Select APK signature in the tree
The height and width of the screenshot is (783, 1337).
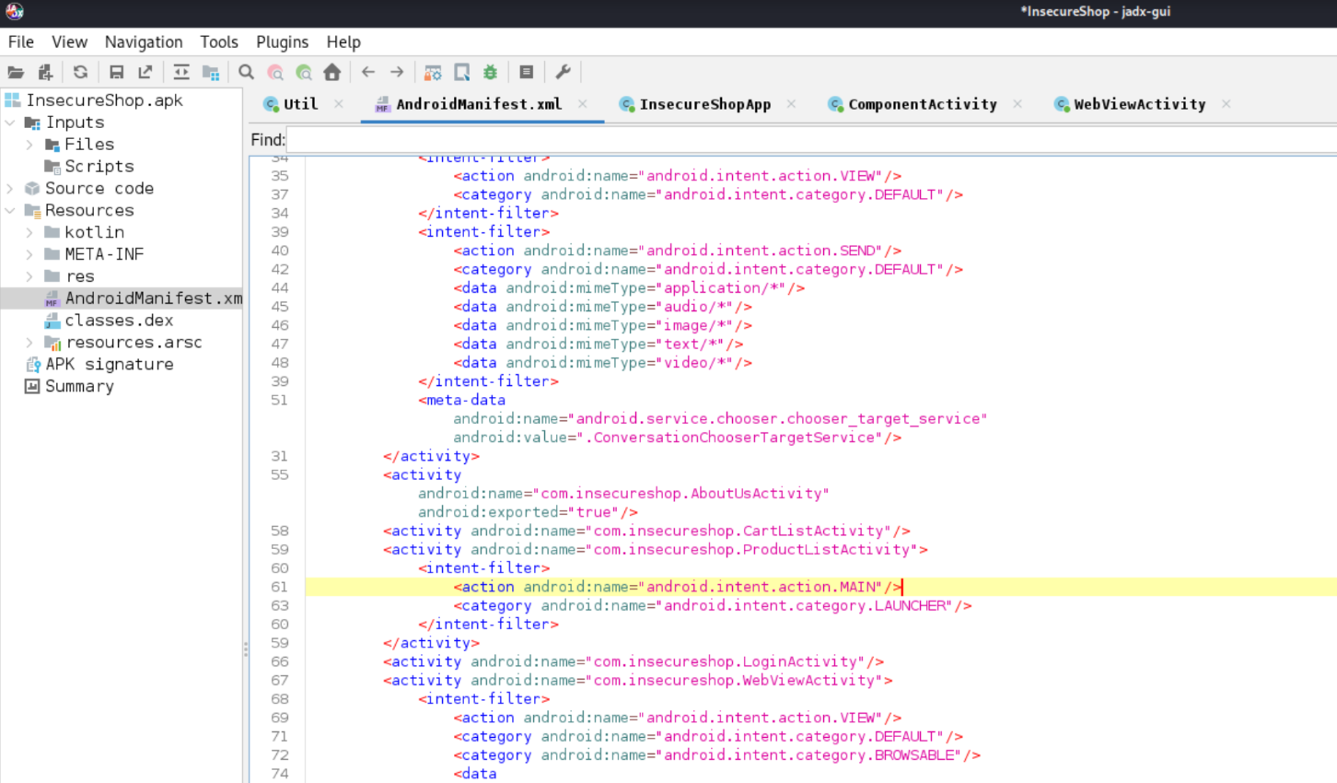tap(110, 365)
